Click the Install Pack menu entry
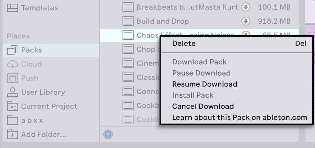This screenshot has height=148, width=315. (192, 95)
